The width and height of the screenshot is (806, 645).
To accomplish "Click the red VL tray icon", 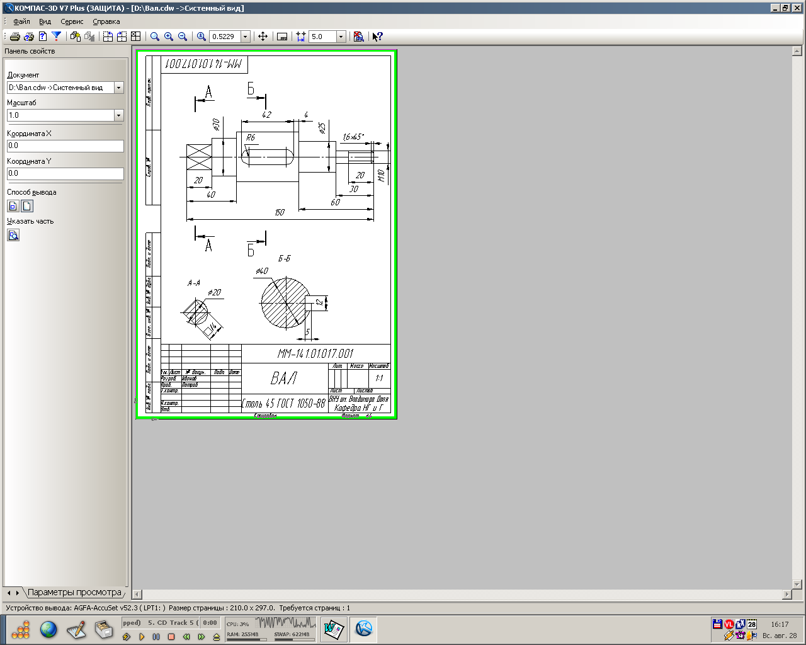I will tap(729, 624).
